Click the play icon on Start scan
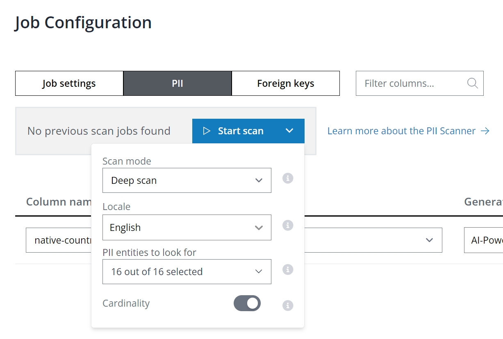 pyautogui.click(x=207, y=131)
